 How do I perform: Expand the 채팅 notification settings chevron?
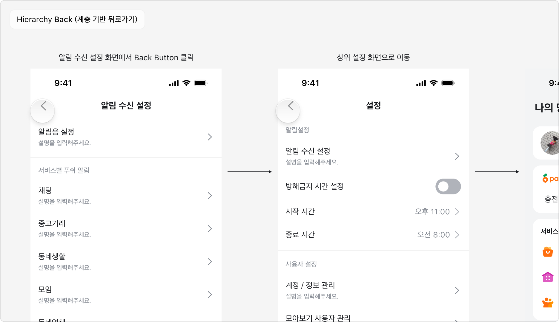(210, 196)
